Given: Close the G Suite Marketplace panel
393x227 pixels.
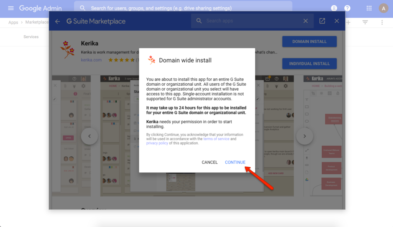Looking at the screenshot, I should pyautogui.click(x=337, y=21).
